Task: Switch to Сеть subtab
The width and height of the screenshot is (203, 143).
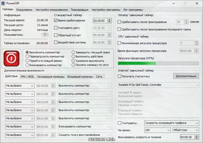Action: point(99,77)
